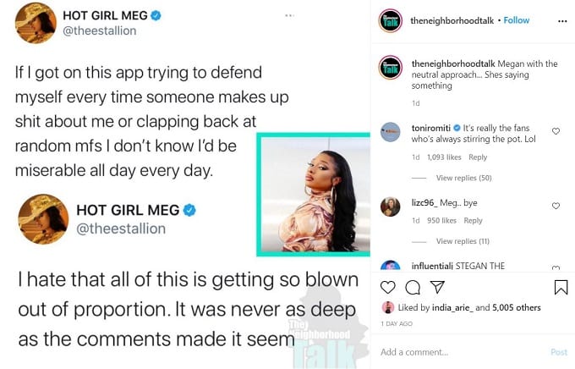Open toniromiti's profile picture
This screenshot has height=369, width=575.
point(390,132)
